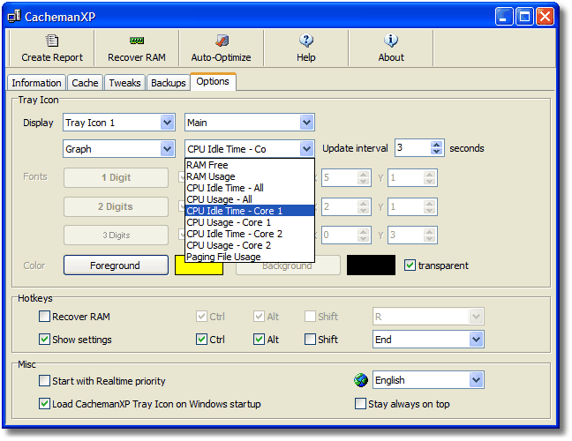The image size is (572, 441).
Task: Click the Create Report document icon
Action: pos(52,40)
